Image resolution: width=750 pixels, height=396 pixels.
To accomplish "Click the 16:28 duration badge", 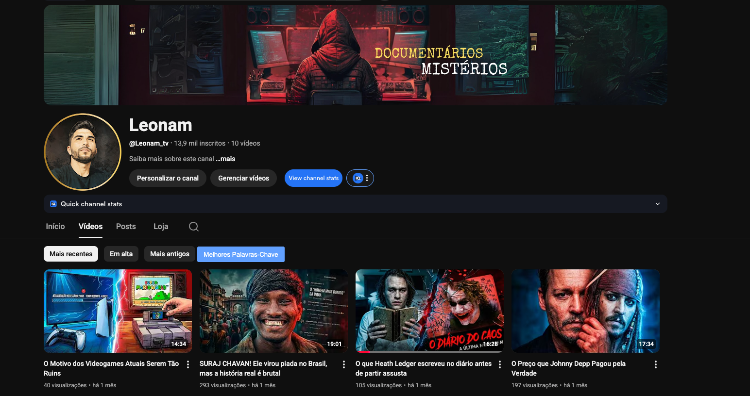I will click(x=491, y=344).
